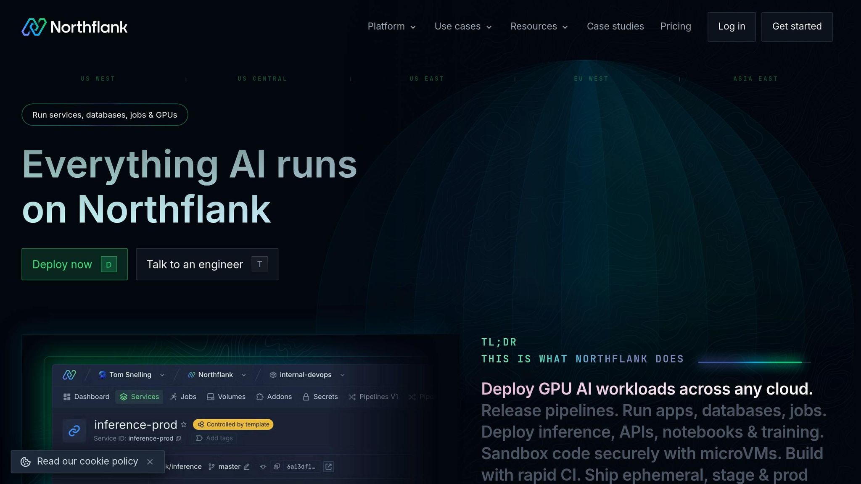Click the EU WEST region label
The width and height of the screenshot is (861, 484).
(x=591, y=79)
